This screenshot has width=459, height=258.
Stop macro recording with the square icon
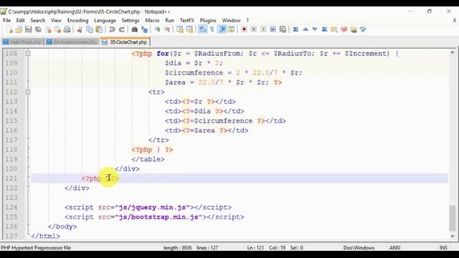point(254,29)
